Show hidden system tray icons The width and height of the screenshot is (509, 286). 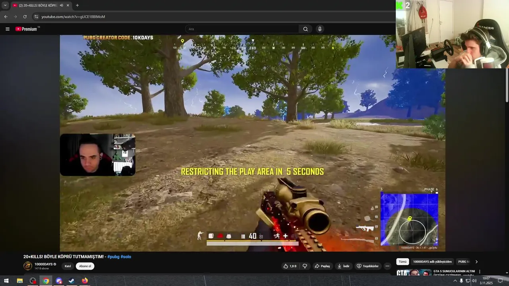point(455,280)
